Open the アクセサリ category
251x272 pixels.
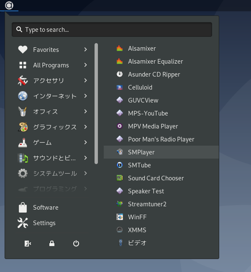pos(53,80)
